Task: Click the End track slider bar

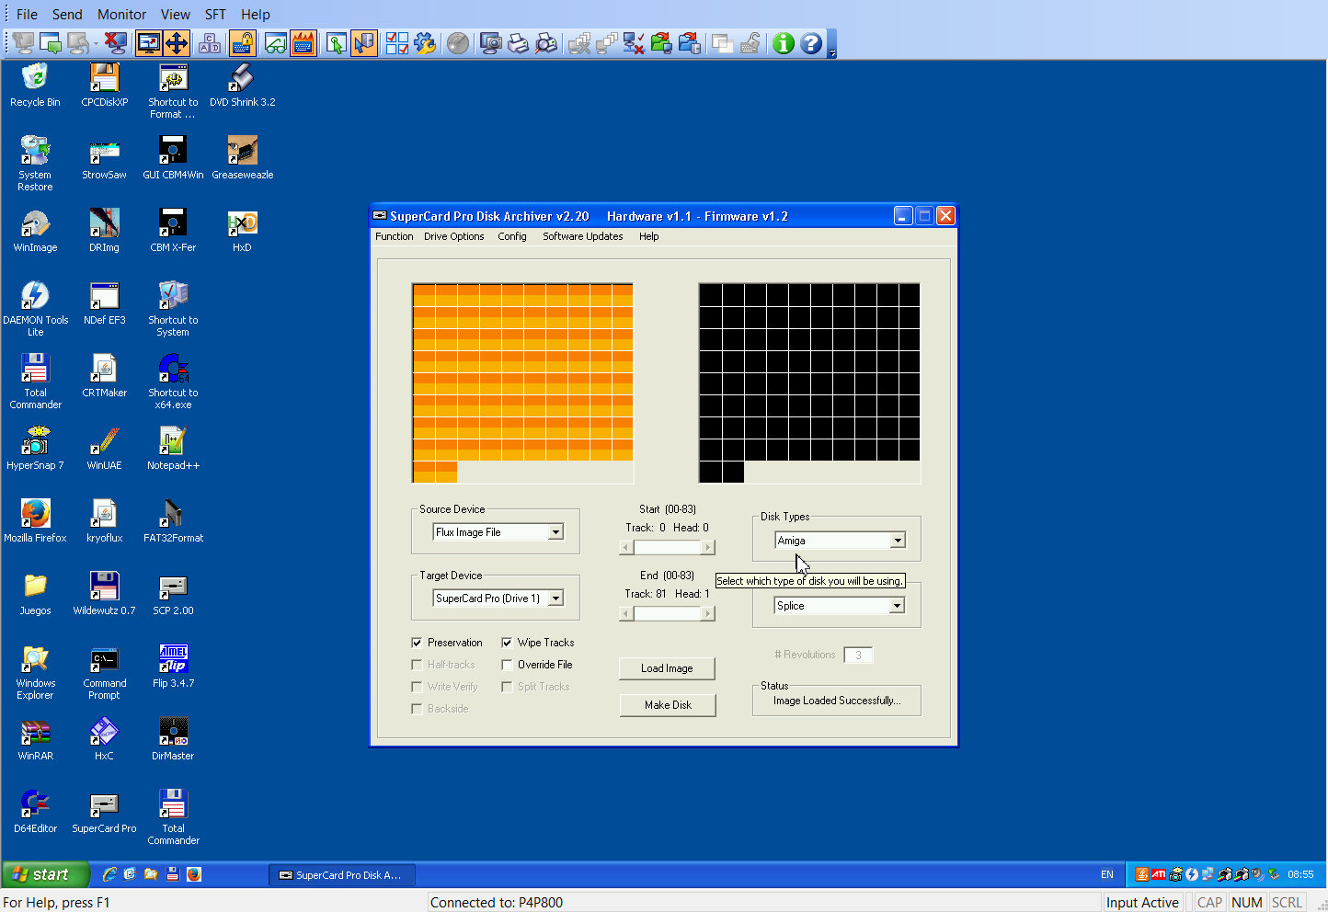Action: pyautogui.click(x=667, y=613)
